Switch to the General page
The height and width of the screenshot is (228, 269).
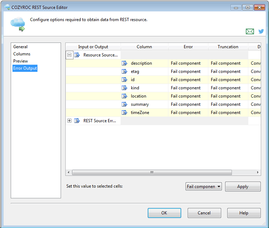pyautogui.click(x=20, y=47)
